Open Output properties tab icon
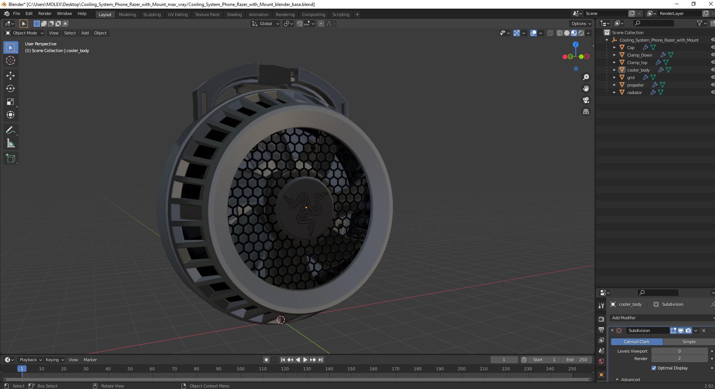 coord(601,330)
